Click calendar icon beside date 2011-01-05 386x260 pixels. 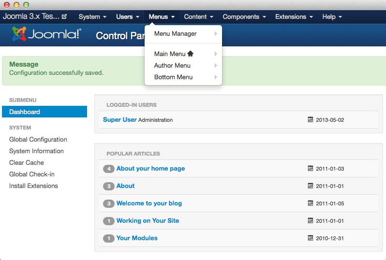pyautogui.click(x=311, y=203)
